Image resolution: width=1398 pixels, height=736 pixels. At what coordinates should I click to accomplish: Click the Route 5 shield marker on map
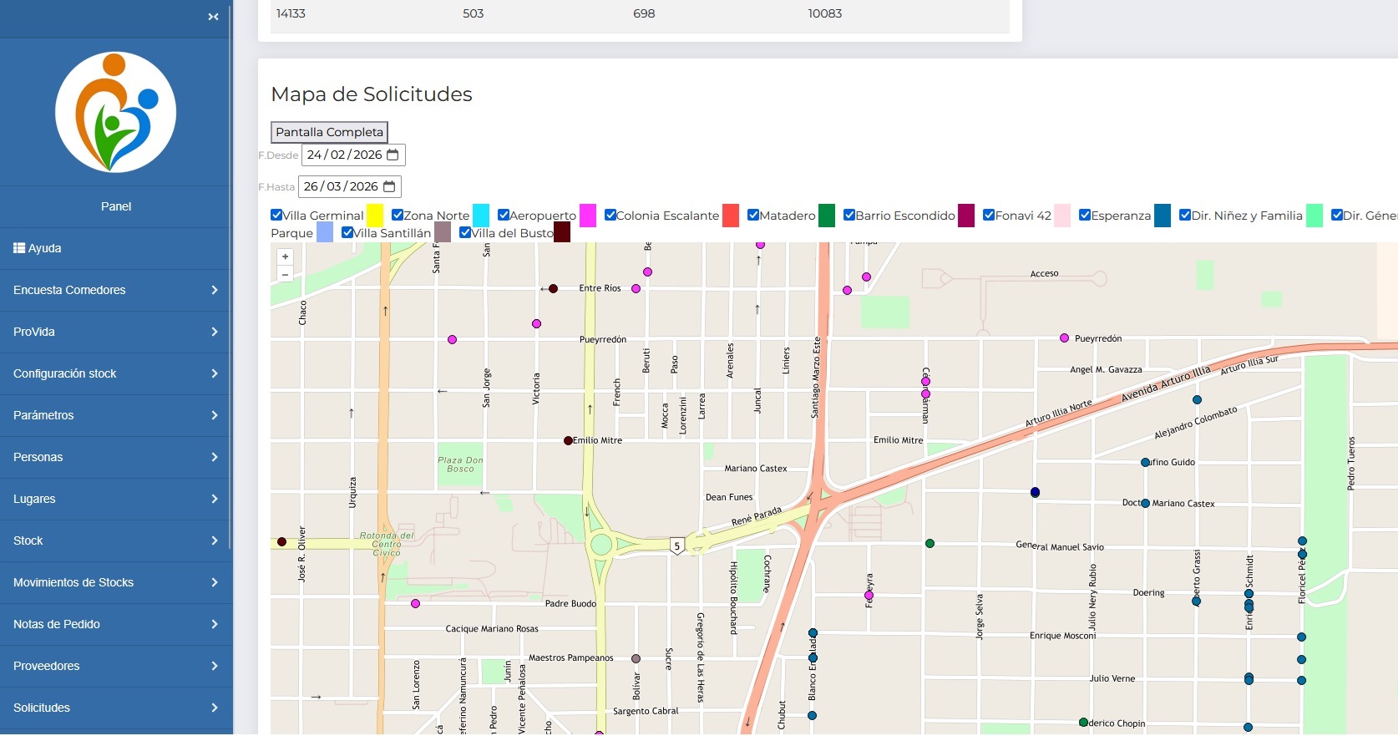[x=677, y=546]
